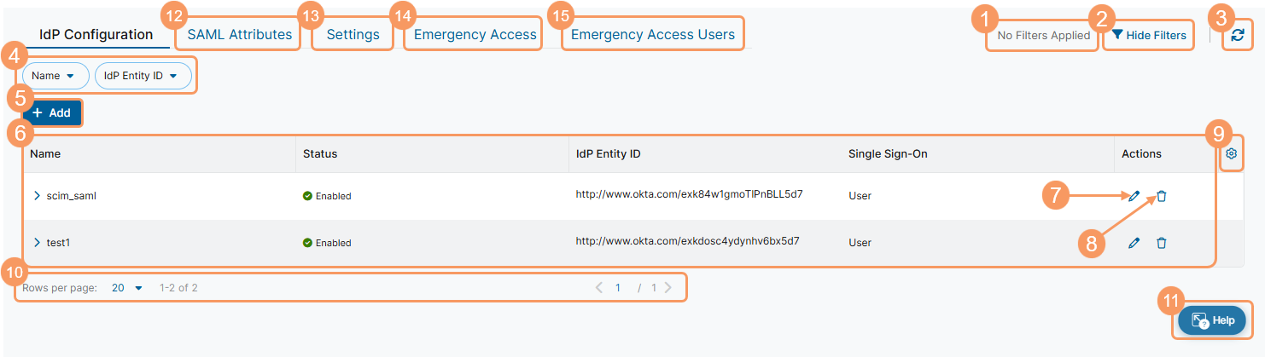Open the Help widget
The width and height of the screenshot is (1265, 357).
[x=1211, y=320]
